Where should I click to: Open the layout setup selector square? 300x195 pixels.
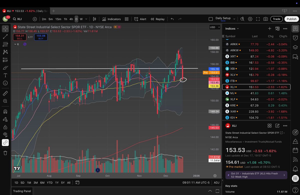tap(211, 19)
